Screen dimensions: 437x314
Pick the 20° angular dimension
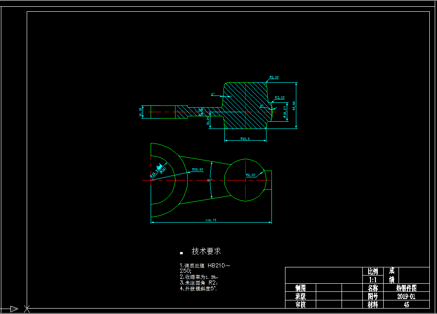pos(209,180)
